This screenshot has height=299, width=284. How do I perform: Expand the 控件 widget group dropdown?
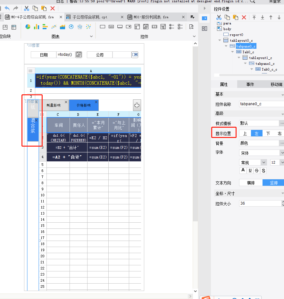(x=194, y=36)
